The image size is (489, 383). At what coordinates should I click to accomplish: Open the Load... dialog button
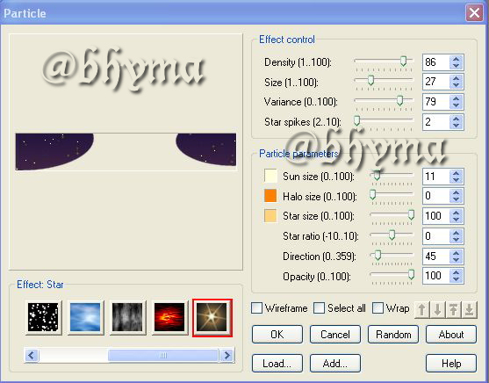(277, 363)
